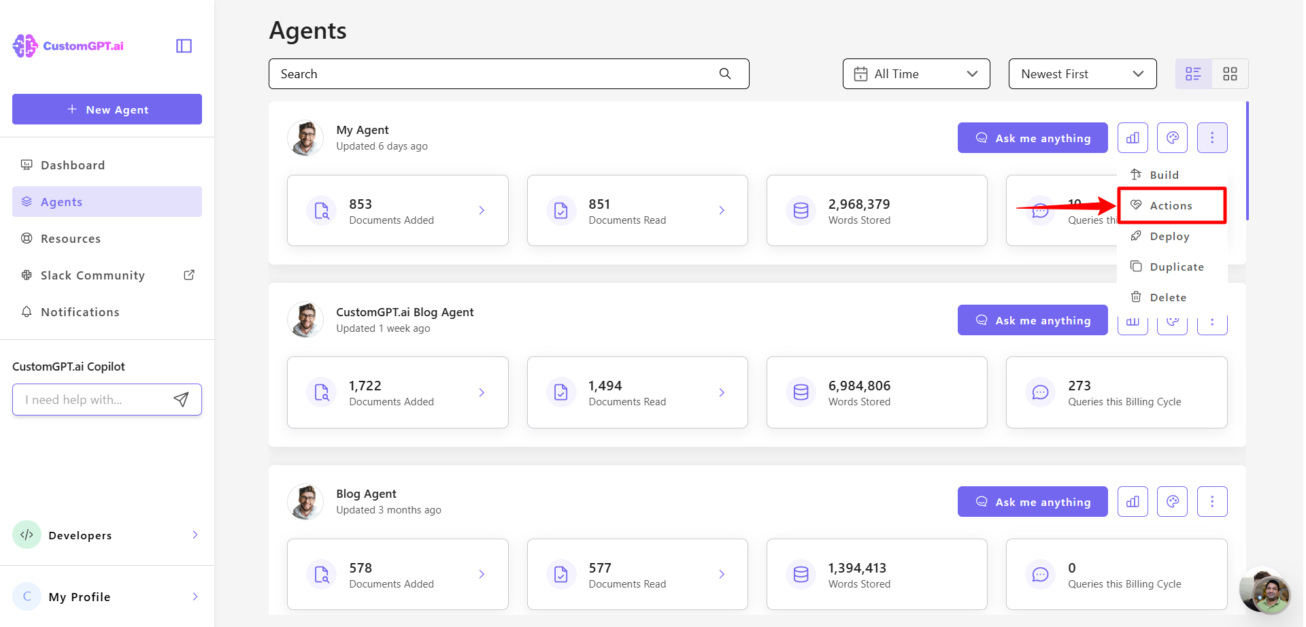Focus the agents Search field
Viewport: 1306px width, 627px height.
pyautogui.click(x=509, y=73)
